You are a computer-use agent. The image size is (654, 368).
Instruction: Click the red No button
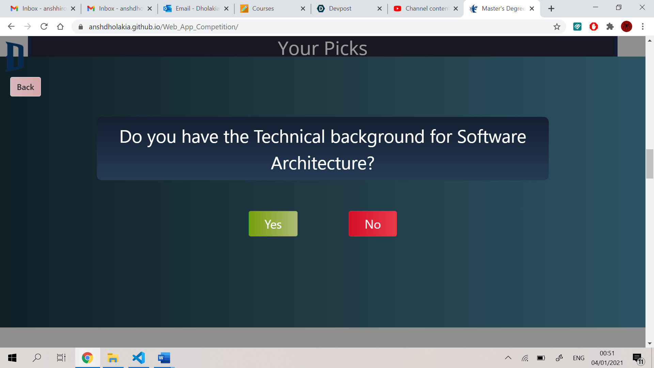coord(373,224)
